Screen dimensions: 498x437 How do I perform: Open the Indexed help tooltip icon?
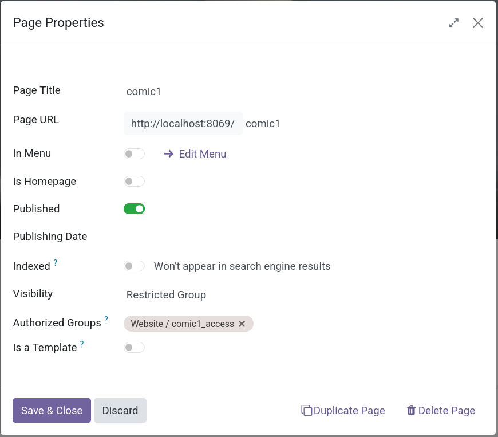click(55, 262)
